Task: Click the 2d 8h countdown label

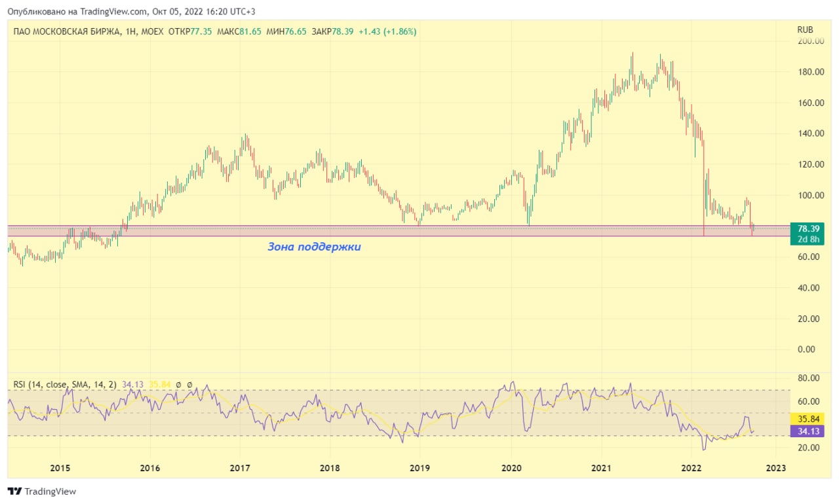Action: (807, 239)
